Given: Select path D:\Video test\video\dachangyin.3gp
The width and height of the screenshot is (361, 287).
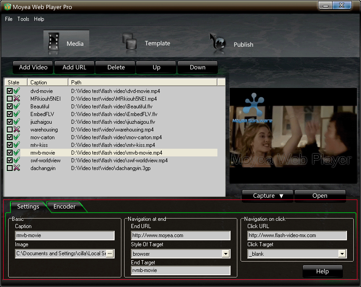Looking at the screenshot, I should (x=111, y=168).
